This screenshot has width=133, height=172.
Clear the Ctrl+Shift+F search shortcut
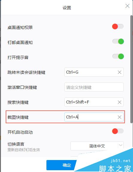click(120, 102)
